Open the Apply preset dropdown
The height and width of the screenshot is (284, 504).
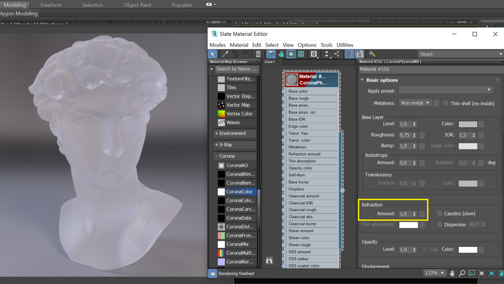click(x=445, y=90)
